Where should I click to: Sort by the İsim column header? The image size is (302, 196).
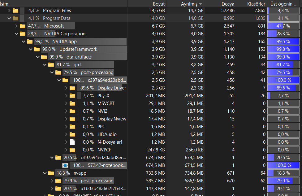pyautogui.click(x=64, y=4)
